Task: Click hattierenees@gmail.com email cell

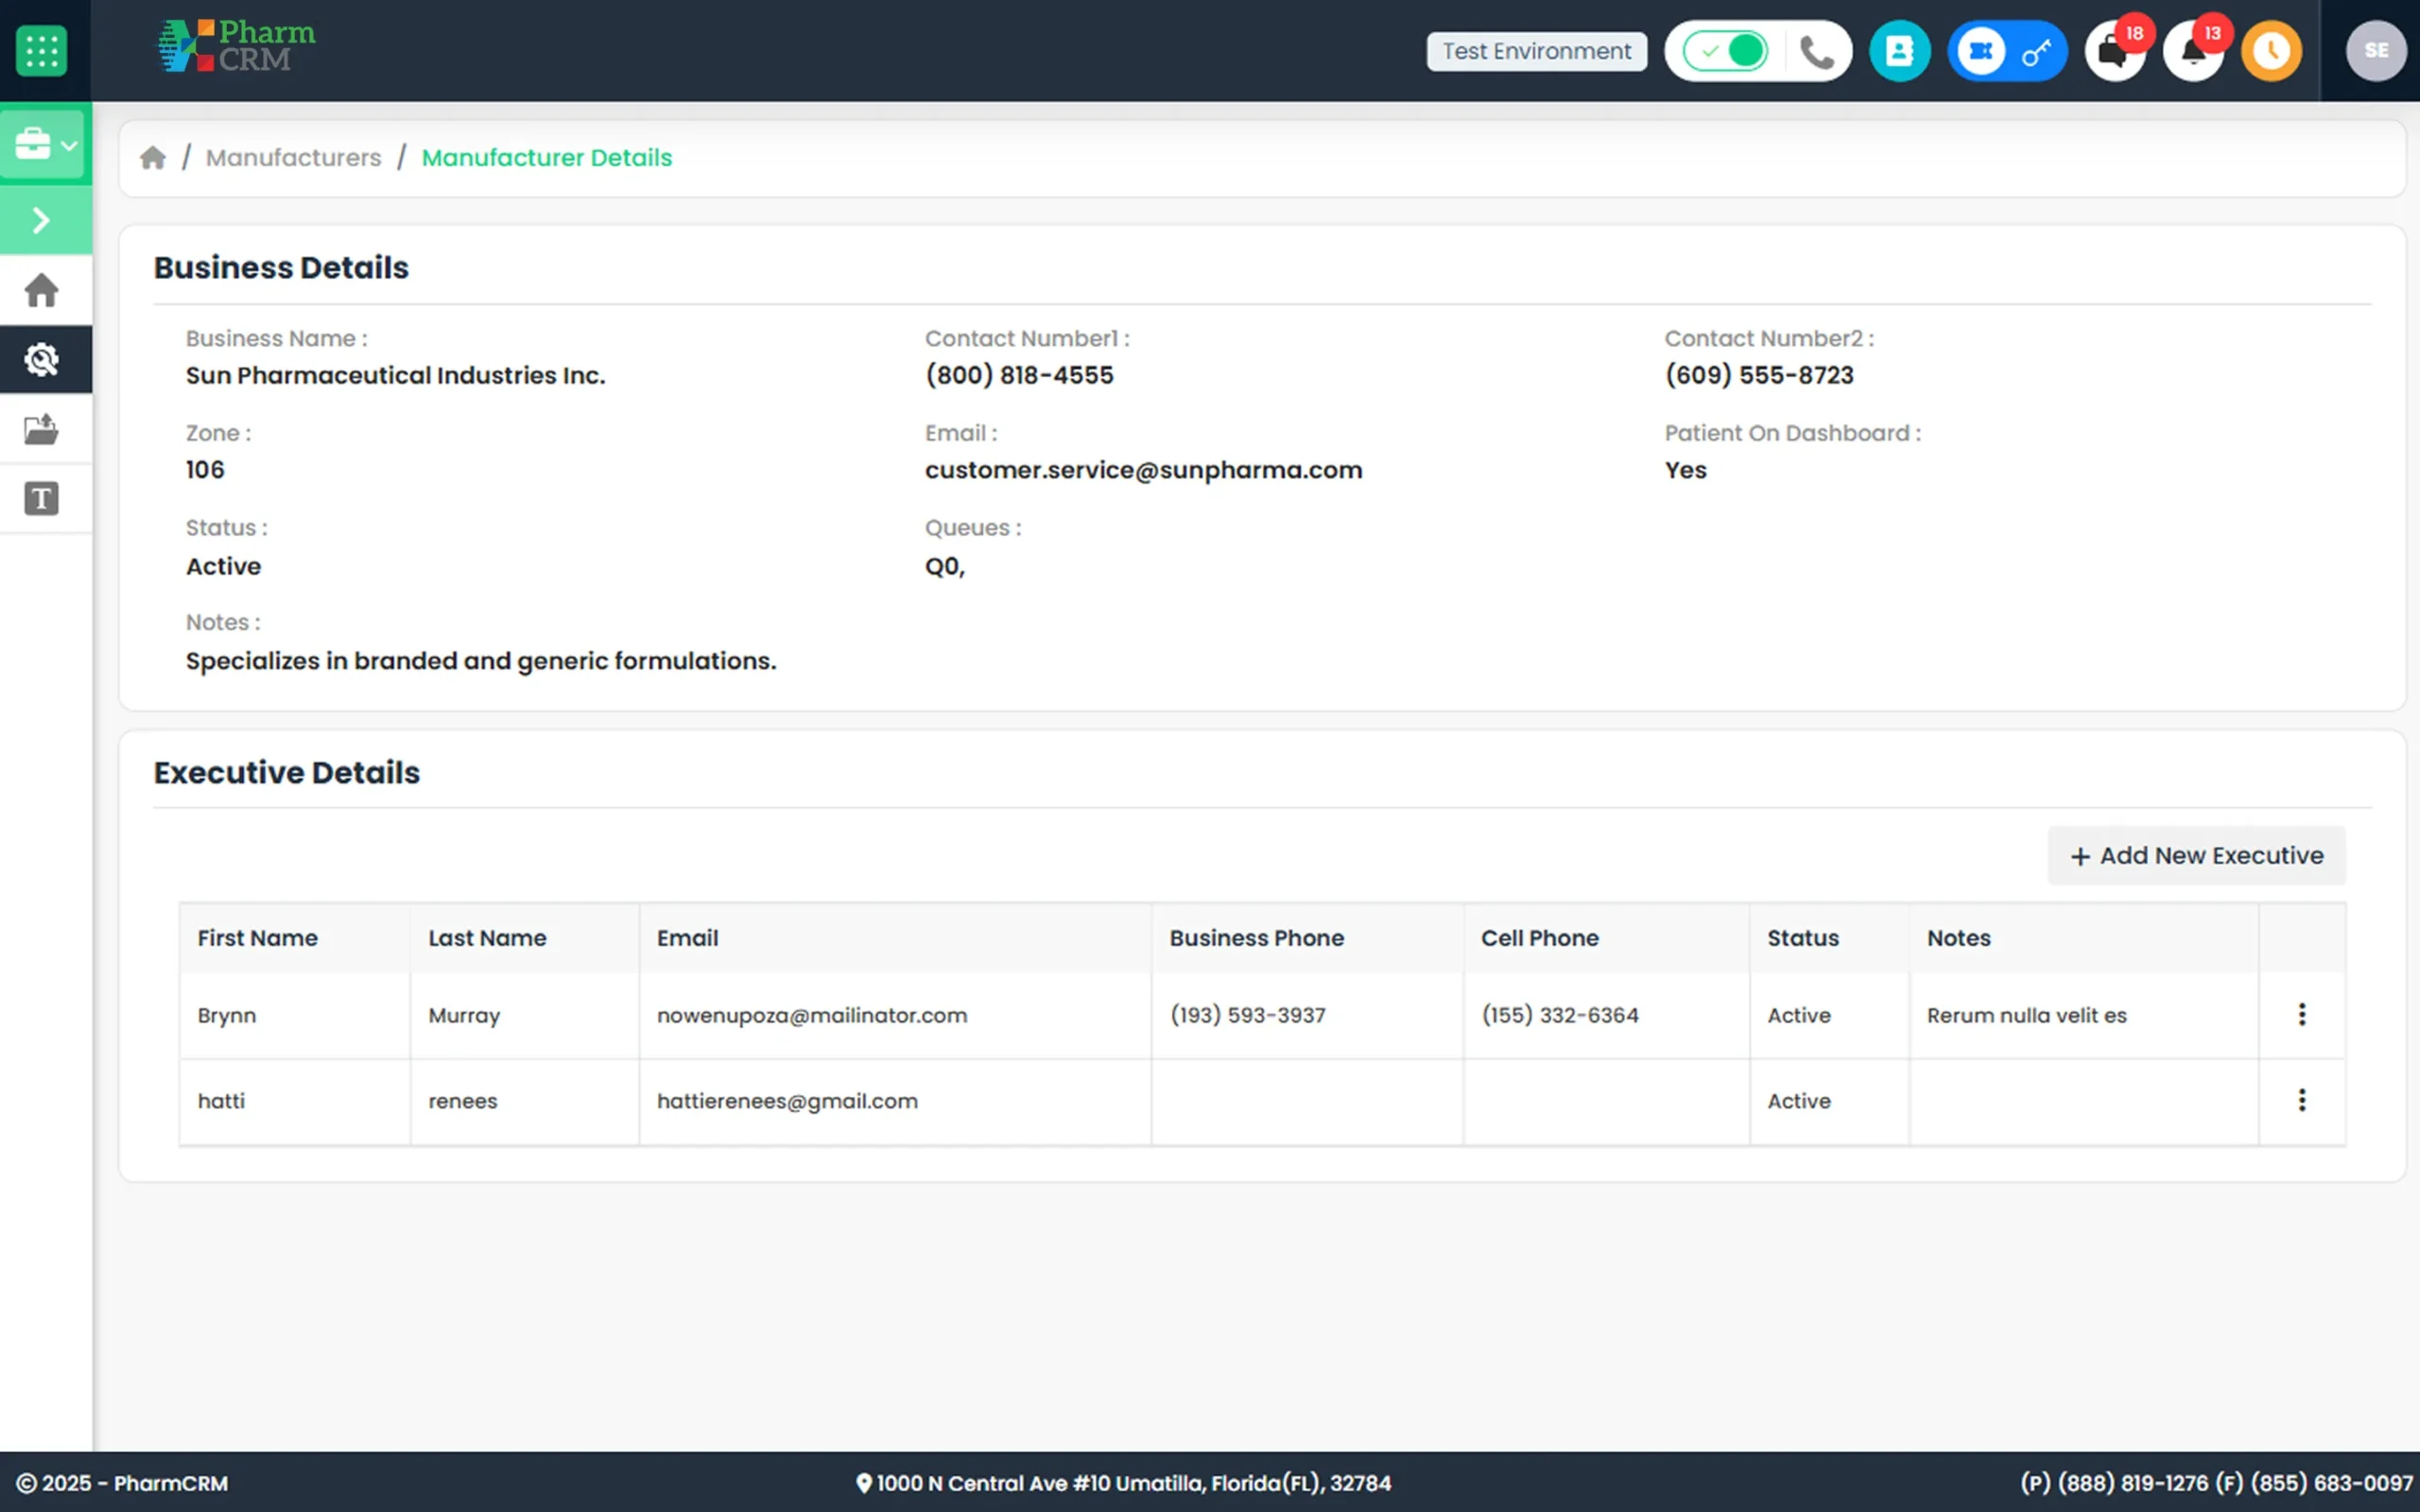Action: [787, 1101]
